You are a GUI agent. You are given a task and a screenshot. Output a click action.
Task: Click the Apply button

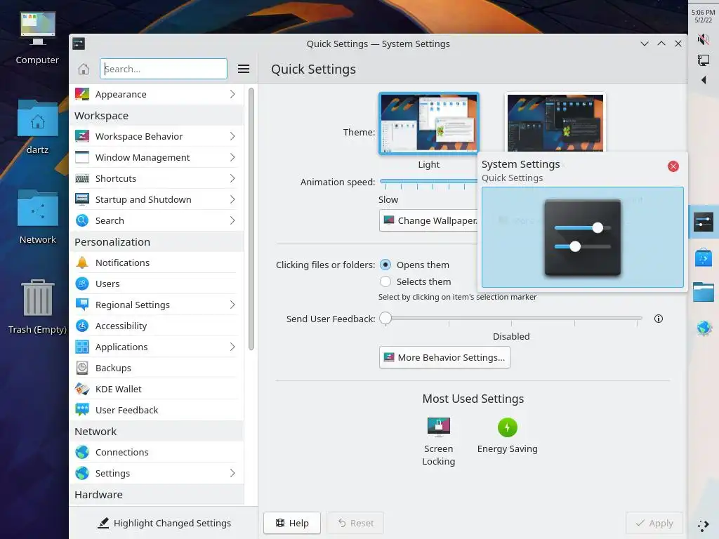tap(654, 523)
